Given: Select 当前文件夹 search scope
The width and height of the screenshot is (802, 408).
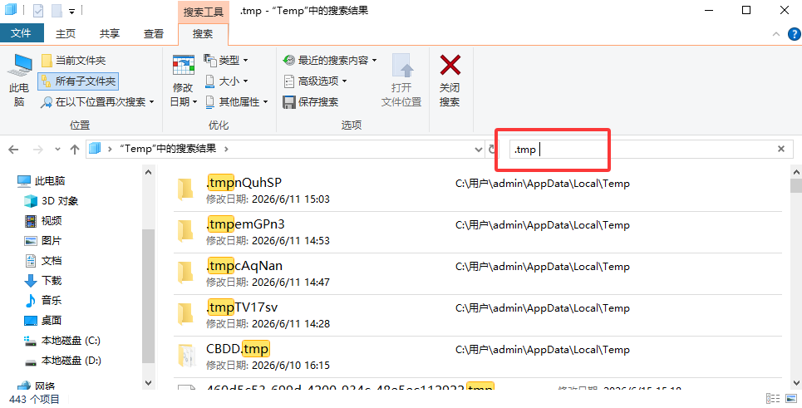Looking at the screenshot, I should click(74, 61).
